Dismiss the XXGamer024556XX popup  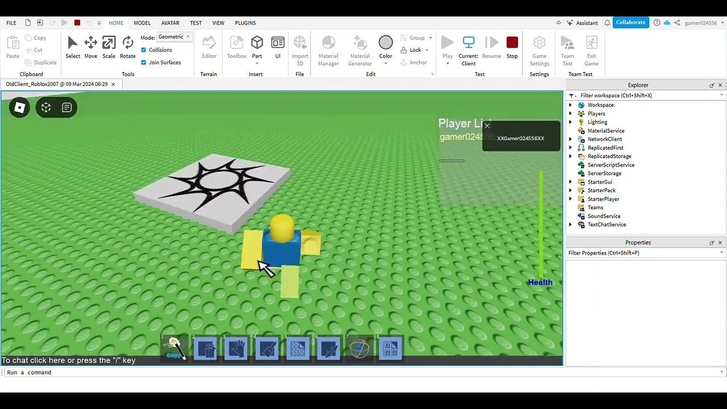[487, 126]
